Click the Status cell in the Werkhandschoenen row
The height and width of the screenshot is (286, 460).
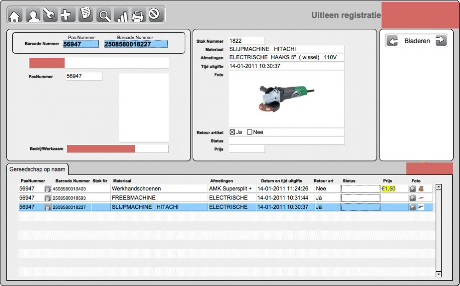click(361, 189)
